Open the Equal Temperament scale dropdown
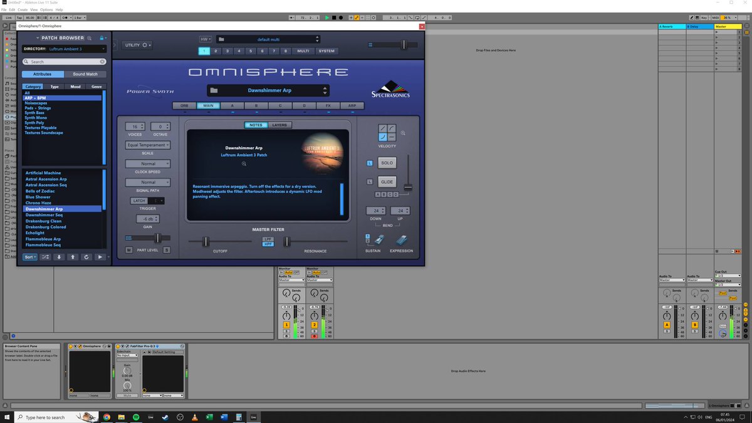 (x=148, y=145)
